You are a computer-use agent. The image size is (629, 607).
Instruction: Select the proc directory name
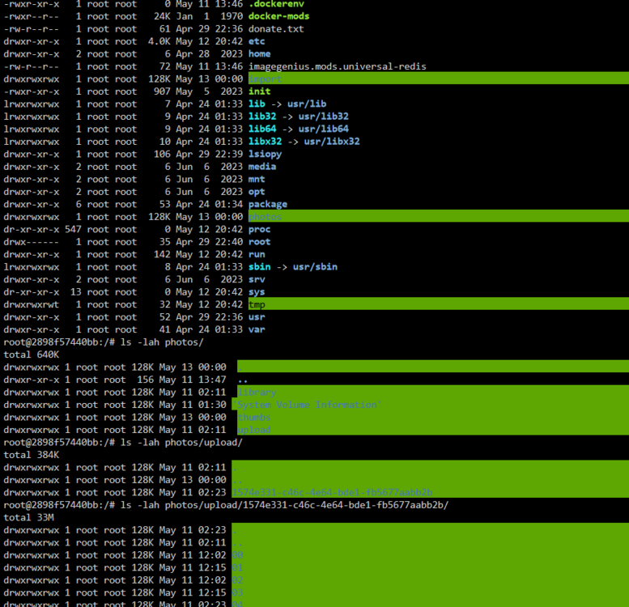click(259, 229)
